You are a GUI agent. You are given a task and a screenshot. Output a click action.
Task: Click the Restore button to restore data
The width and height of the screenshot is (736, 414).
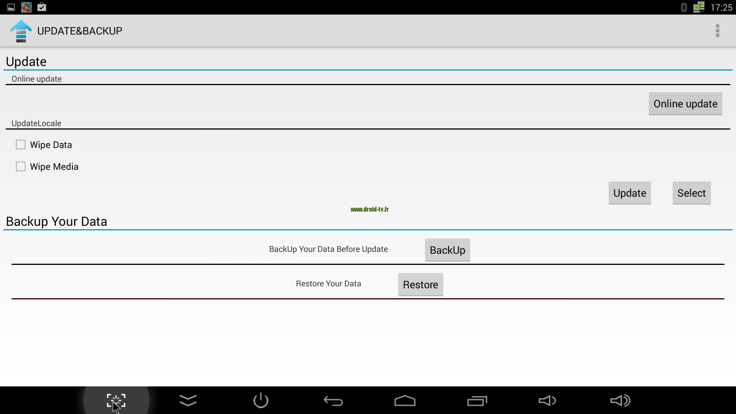[x=421, y=284]
